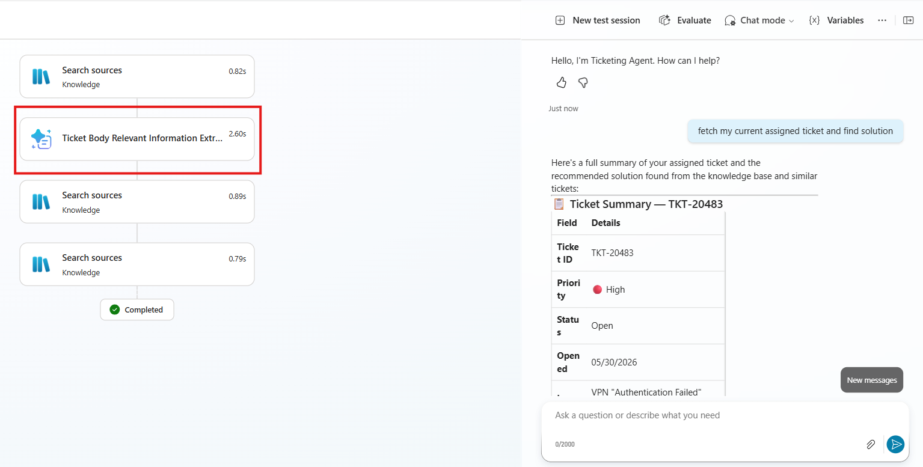Click the 0.79s duration text
This screenshot has width=923, height=467.
[x=238, y=259]
